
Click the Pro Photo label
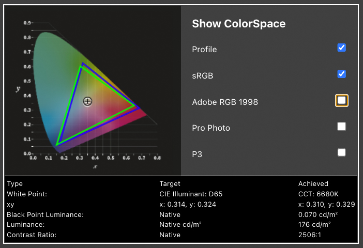(211, 128)
